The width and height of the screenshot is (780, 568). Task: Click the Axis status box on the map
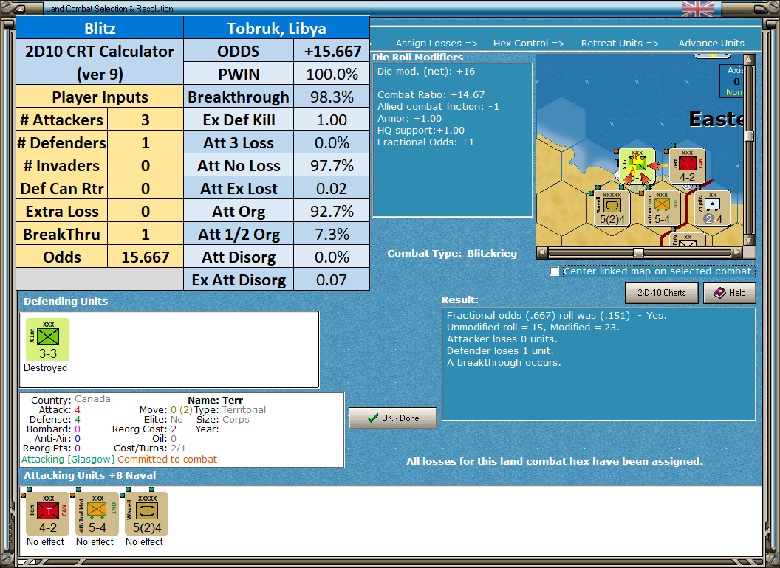[x=732, y=81]
